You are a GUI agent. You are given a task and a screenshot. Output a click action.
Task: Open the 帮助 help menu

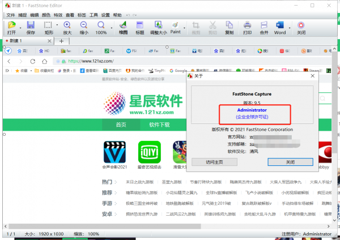click(117, 15)
